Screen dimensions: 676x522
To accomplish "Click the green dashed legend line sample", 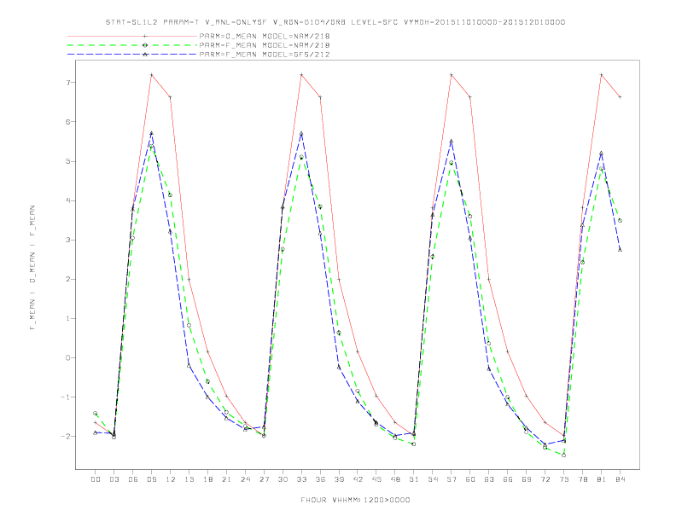I will [132, 45].
